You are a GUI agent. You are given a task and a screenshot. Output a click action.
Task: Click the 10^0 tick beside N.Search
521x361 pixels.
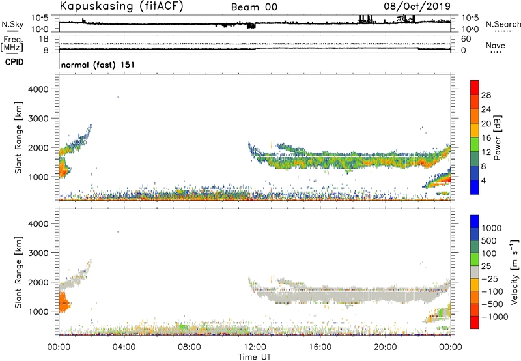pos(470,29)
